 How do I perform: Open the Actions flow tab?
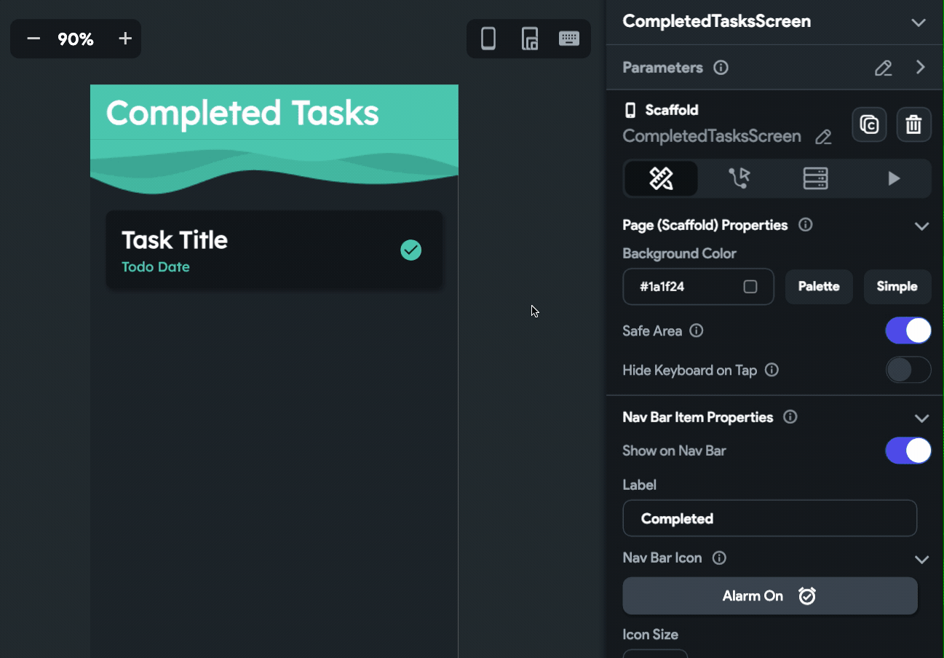pyautogui.click(x=739, y=178)
